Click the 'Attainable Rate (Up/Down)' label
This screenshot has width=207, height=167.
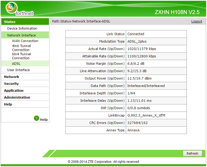click(x=103, y=56)
